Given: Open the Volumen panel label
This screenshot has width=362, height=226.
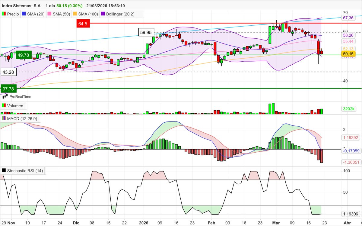Looking at the screenshot, I should 15,106.
